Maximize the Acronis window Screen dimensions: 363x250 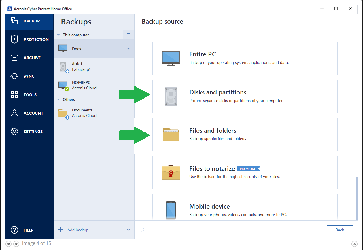pos(336,9)
